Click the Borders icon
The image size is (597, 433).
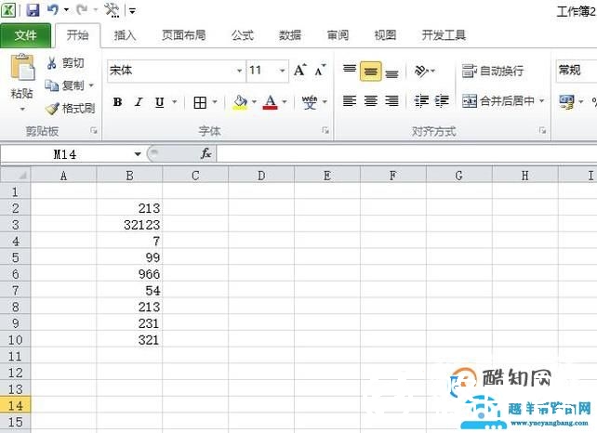click(200, 102)
